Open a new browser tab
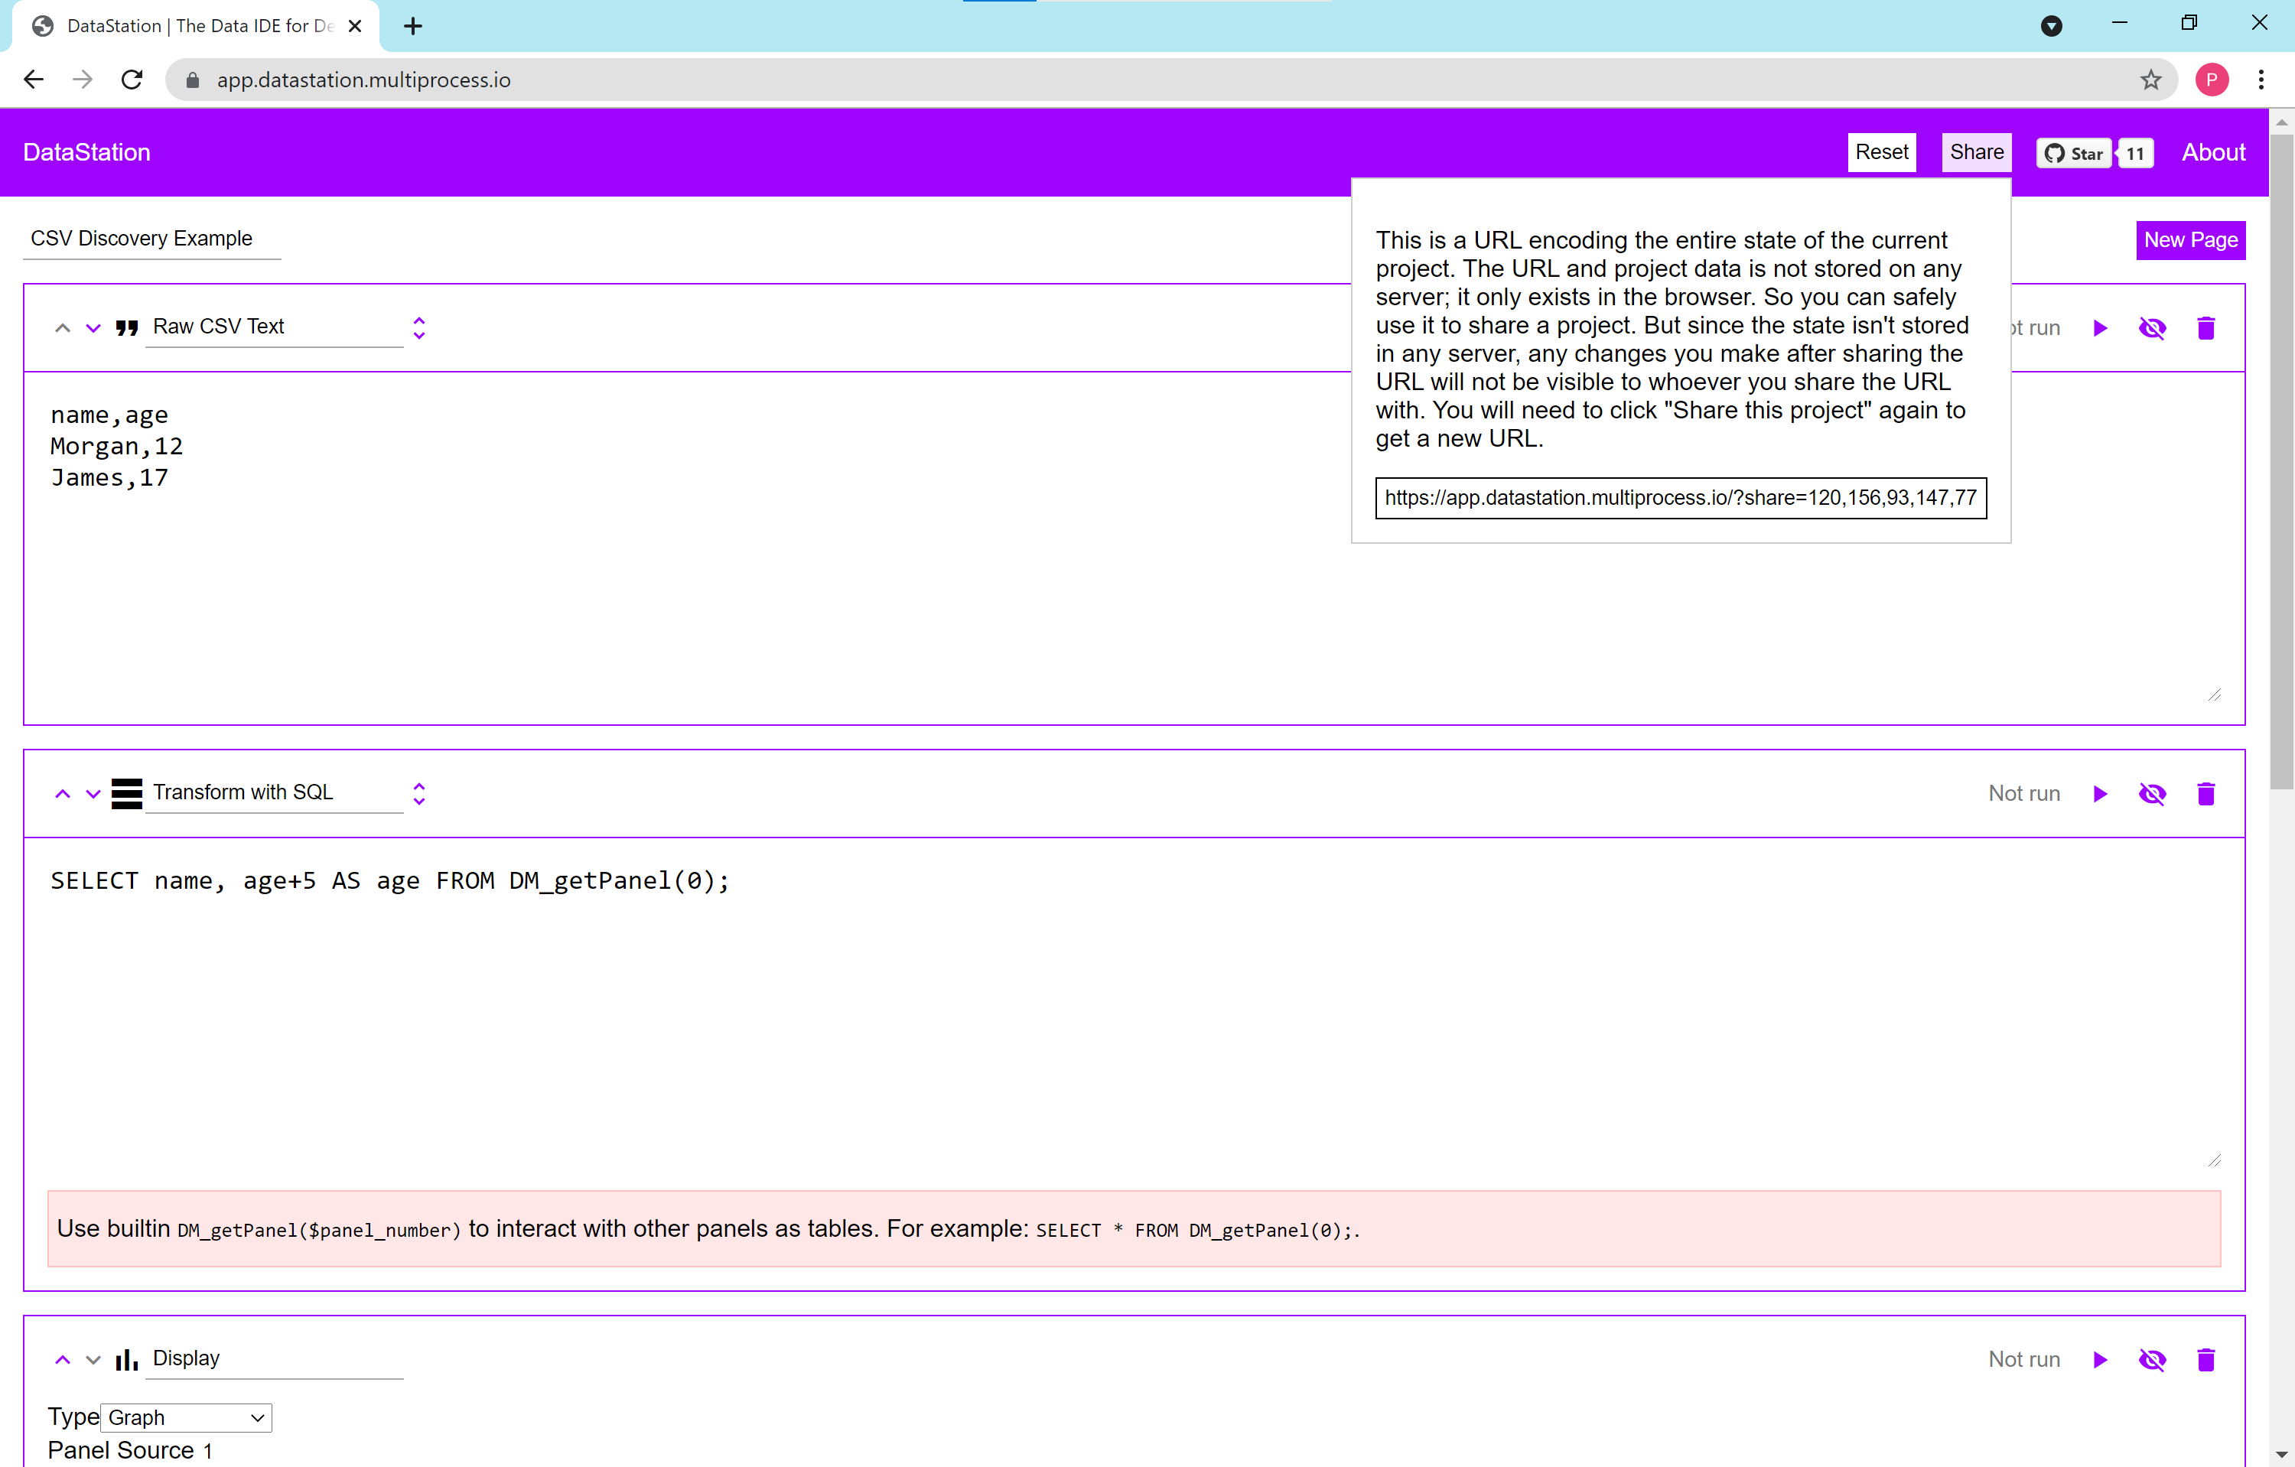The height and width of the screenshot is (1467, 2295). (412, 27)
